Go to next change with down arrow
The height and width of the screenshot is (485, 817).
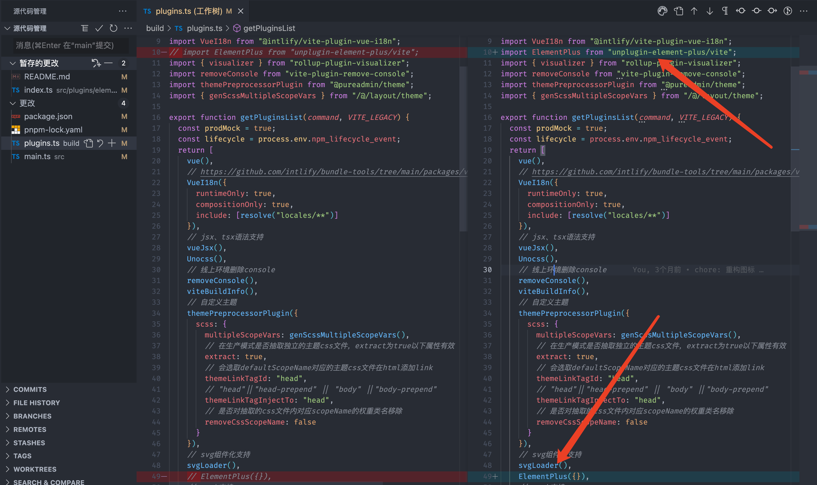(x=710, y=11)
